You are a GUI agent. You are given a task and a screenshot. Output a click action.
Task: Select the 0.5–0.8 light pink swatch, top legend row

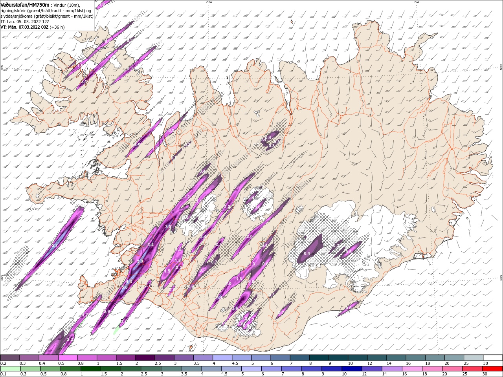[68, 358]
